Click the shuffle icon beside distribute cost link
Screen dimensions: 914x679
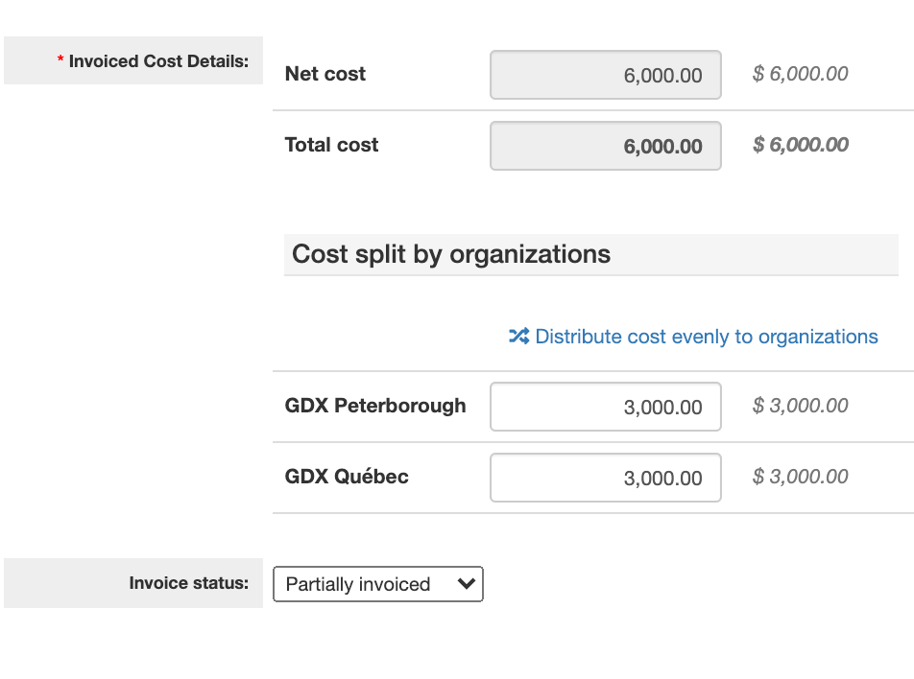tap(517, 337)
